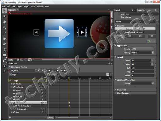The width and height of the screenshot is (161, 121).
Task: Select the Brush Transform tool
Action: click(4, 44)
